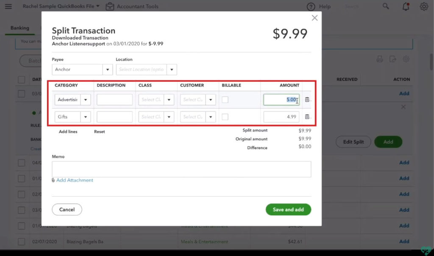Open the Location dropdown
This screenshot has width=434, height=256.
click(x=172, y=70)
